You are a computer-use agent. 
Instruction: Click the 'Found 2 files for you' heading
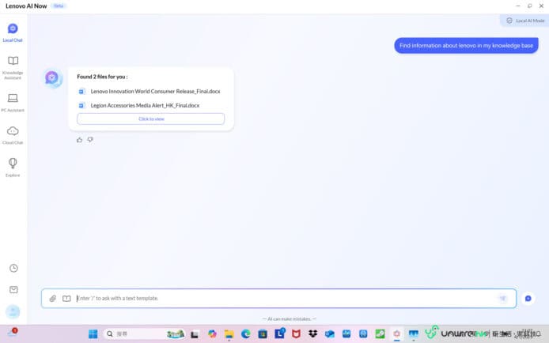point(102,77)
